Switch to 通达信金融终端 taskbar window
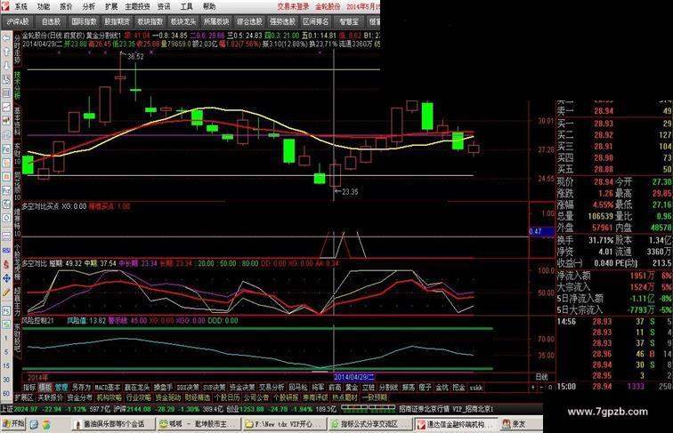 [x=456, y=424]
